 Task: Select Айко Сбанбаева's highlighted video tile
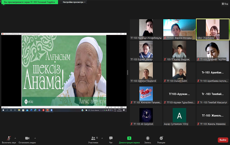(212, 29)
